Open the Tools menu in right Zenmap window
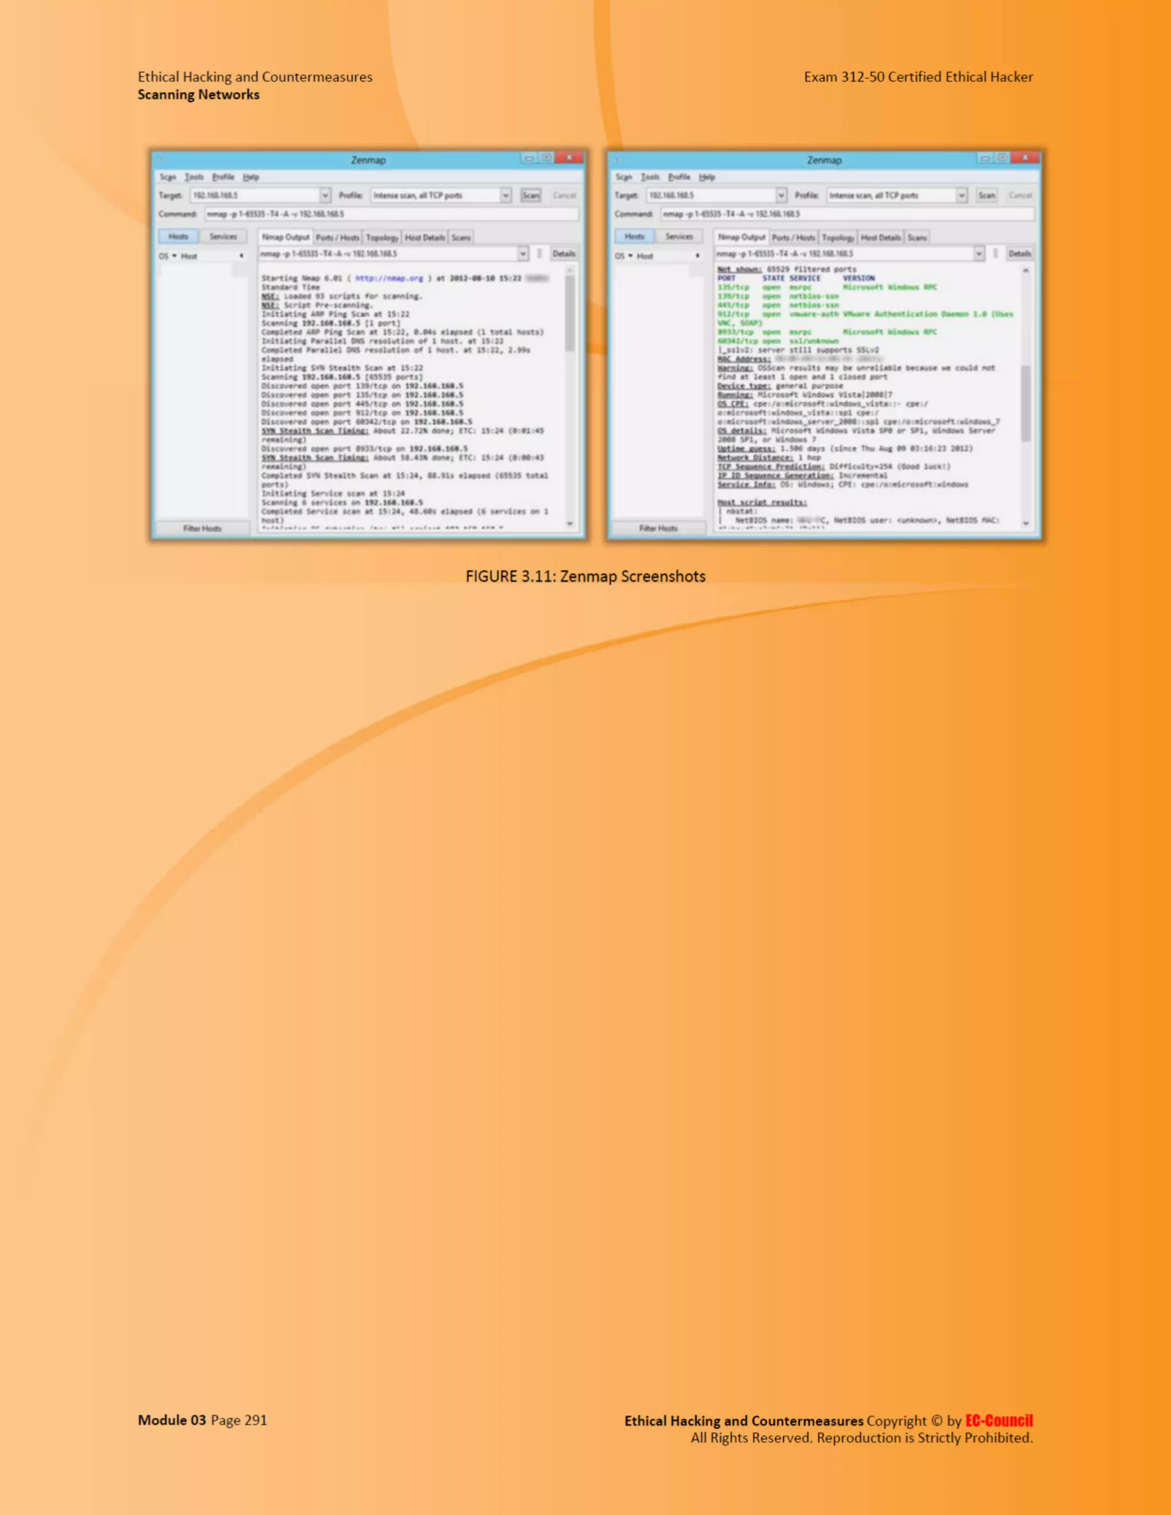 650,178
